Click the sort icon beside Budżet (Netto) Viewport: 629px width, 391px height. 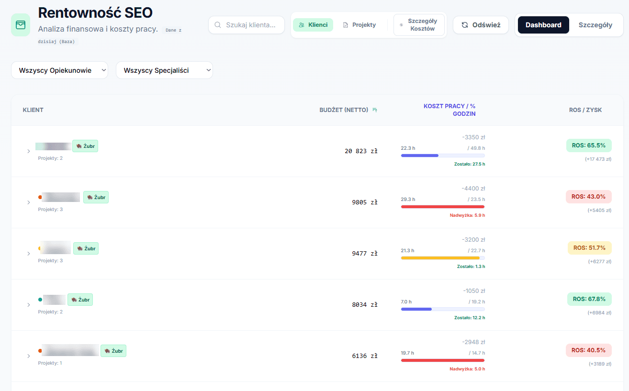375,110
